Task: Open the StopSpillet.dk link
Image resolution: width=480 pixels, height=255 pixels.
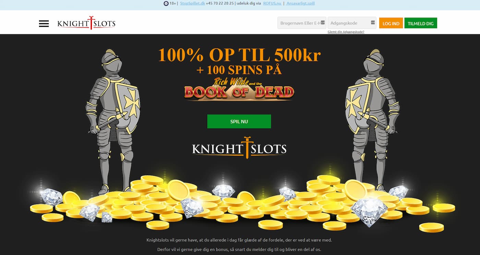Action: [x=193, y=3]
